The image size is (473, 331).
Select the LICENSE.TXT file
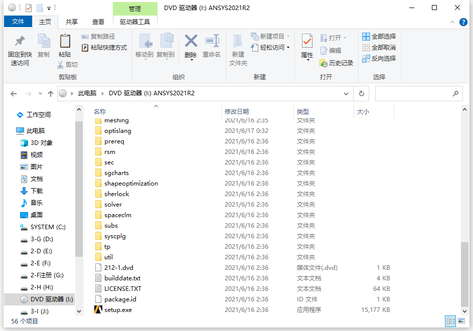[122, 288]
